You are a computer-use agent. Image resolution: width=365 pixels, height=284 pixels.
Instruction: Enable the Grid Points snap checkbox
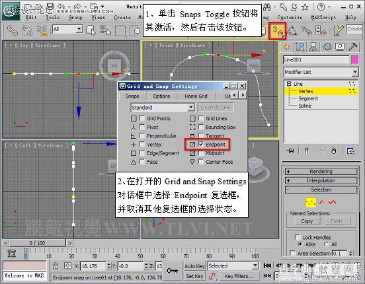coord(142,118)
